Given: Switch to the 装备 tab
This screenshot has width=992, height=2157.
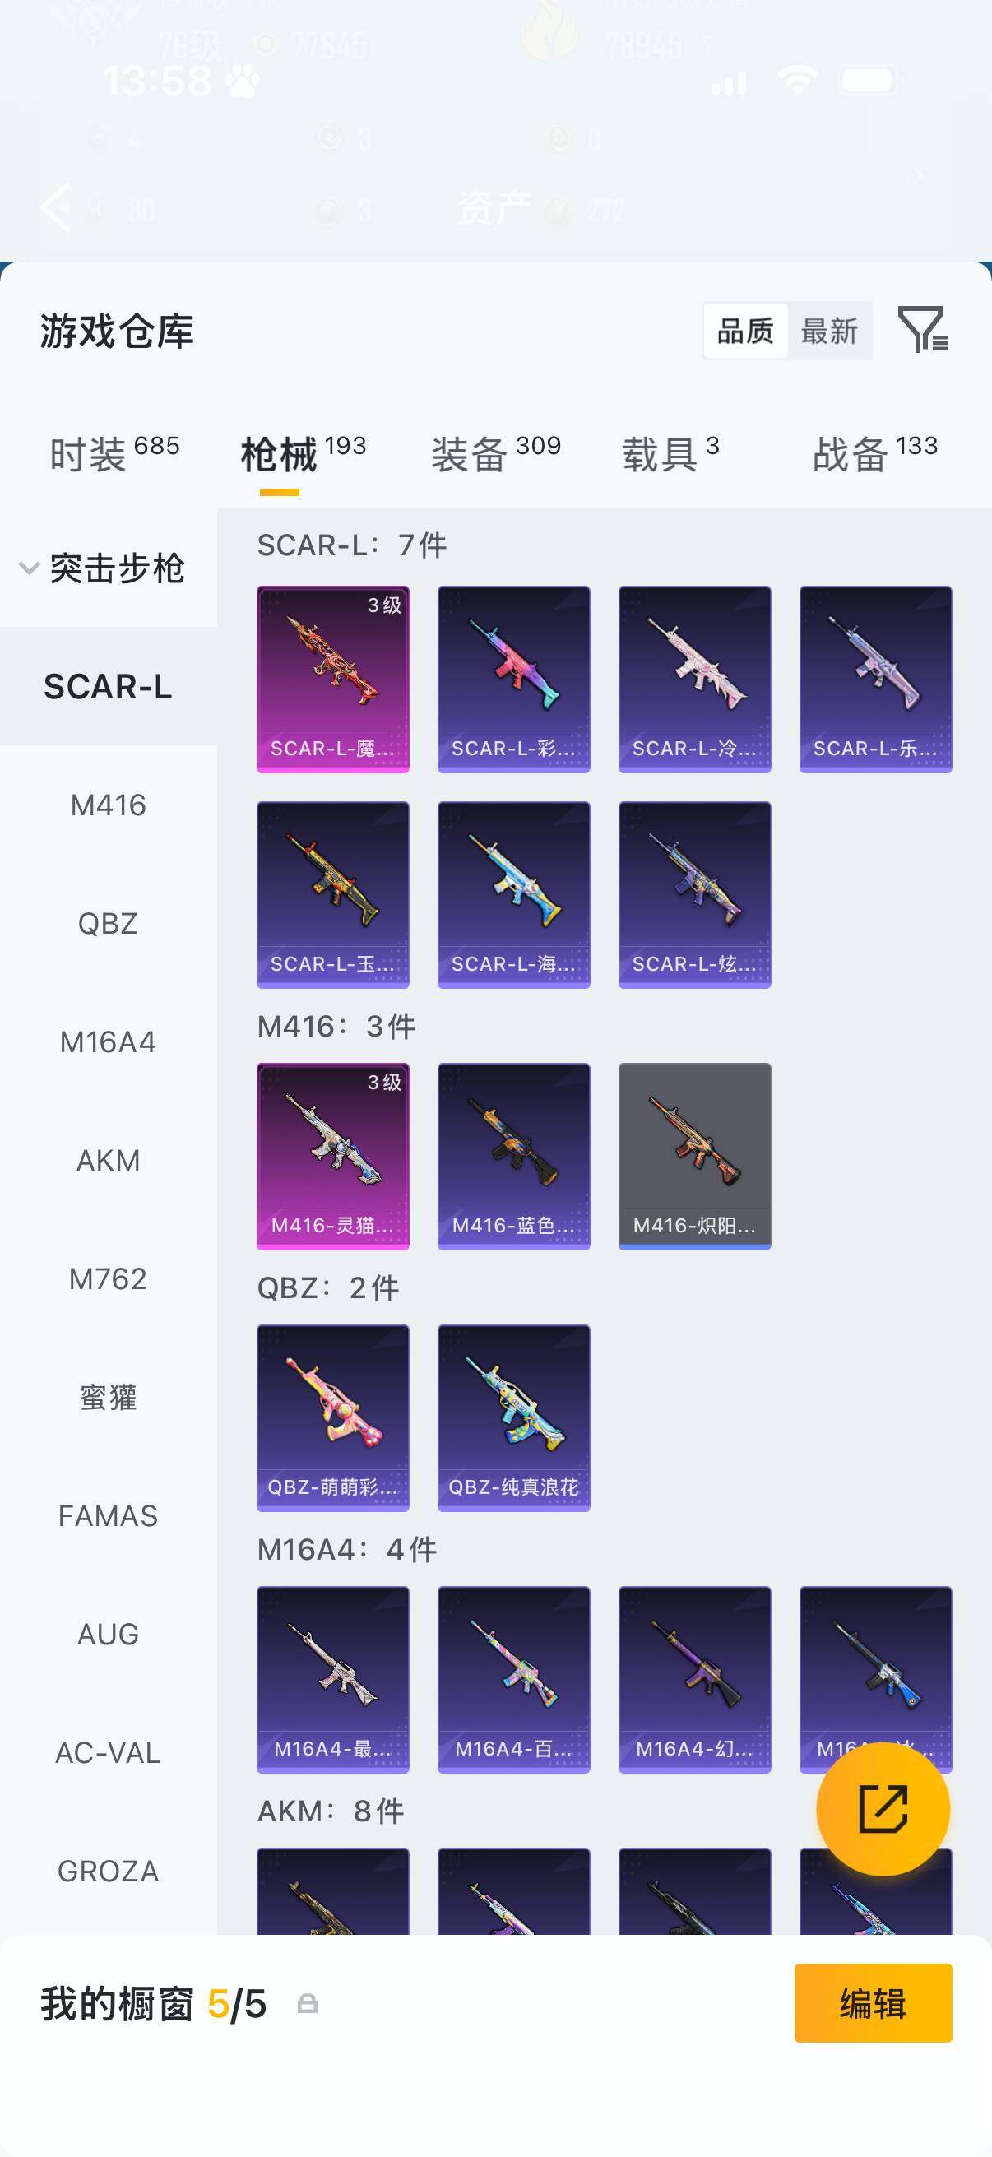Looking at the screenshot, I should [x=495, y=453].
